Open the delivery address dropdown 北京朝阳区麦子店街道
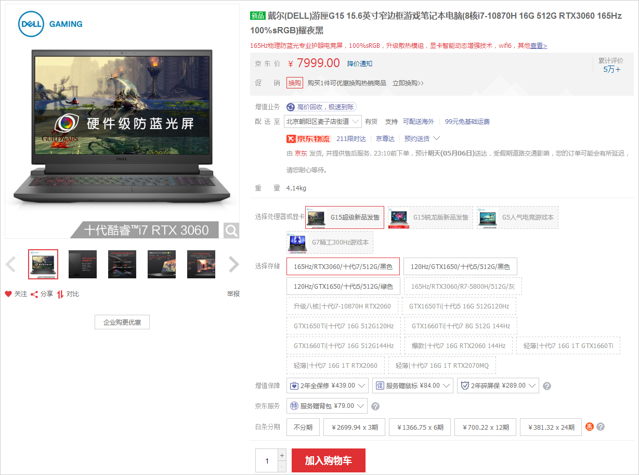Image resolution: width=639 pixels, height=475 pixels. [x=322, y=122]
